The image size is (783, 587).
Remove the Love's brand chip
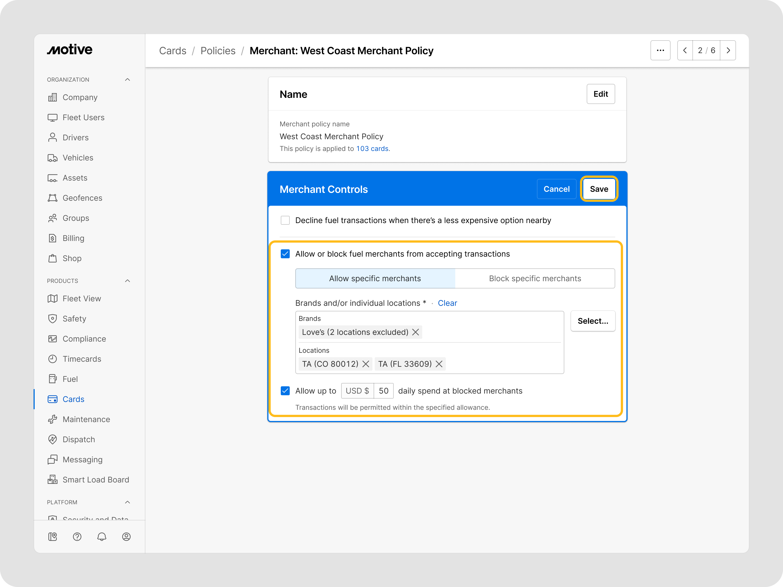(416, 332)
